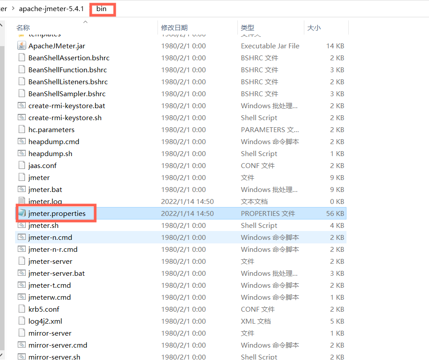Select the file named hc.parameters
Image resolution: width=429 pixels, height=364 pixels.
(51, 129)
